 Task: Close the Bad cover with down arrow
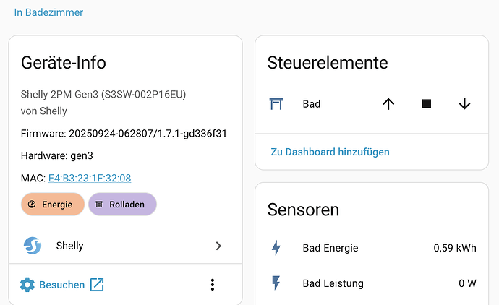click(464, 104)
